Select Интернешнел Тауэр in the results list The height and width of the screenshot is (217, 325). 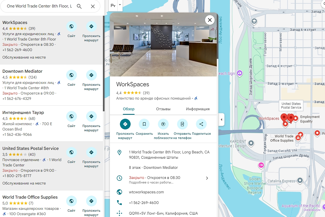pyautogui.click(x=23, y=113)
